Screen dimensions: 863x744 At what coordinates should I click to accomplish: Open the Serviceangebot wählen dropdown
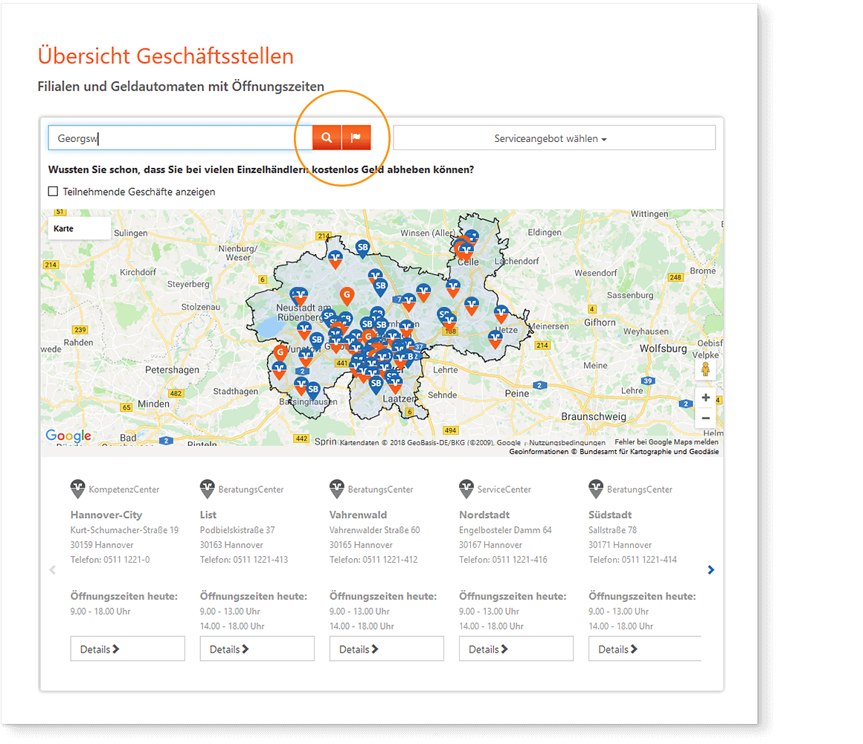coord(554,138)
